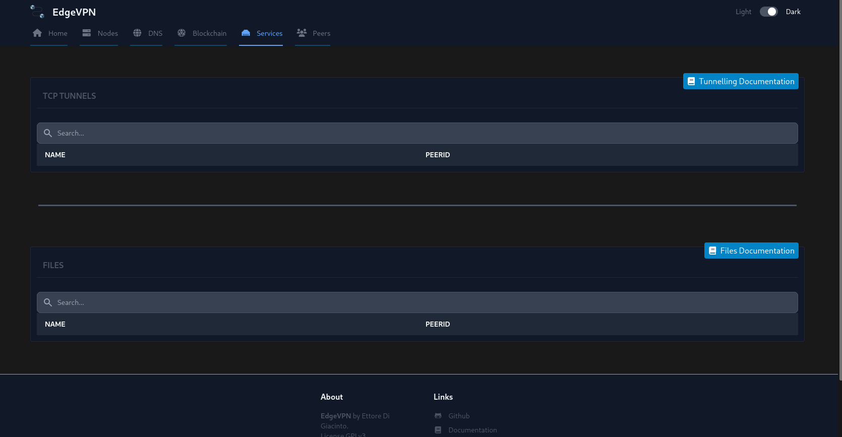Focus the TCP Tunnels search field

417,133
